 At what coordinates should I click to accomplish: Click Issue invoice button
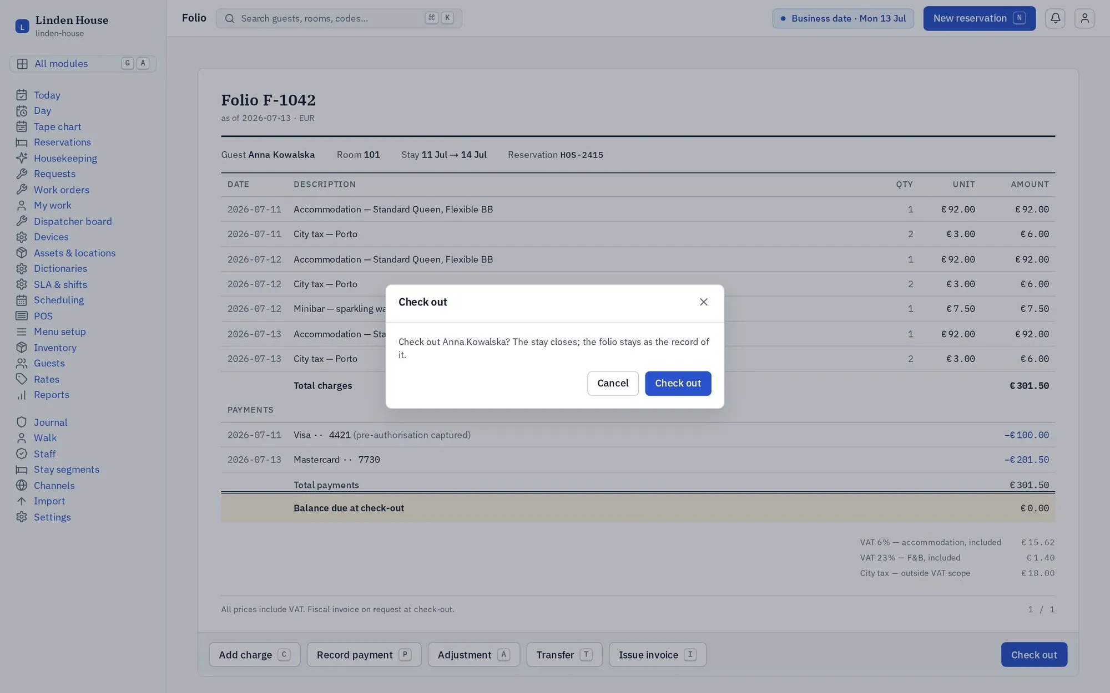657,655
